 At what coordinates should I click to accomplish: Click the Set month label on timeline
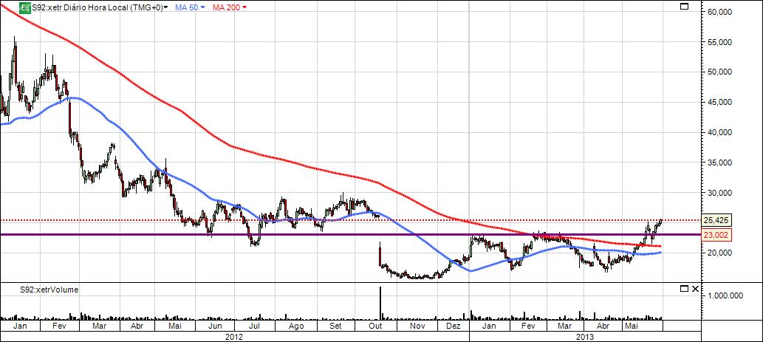pos(336,326)
